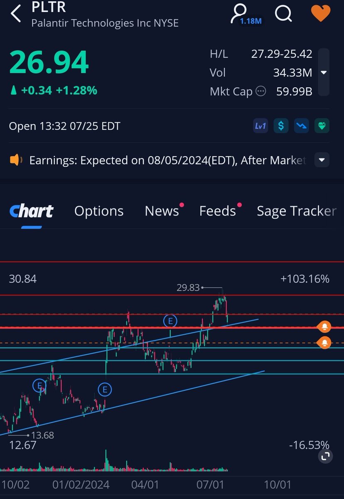The height and width of the screenshot is (499, 344).
Task: Tap the H/L value 27.29-25.42
Action: [282, 54]
